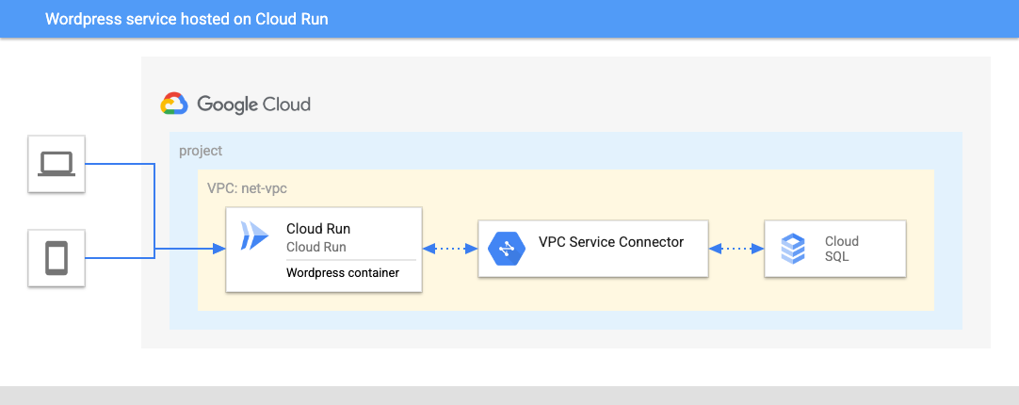The image size is (1019, 405).
Task: Click the "Google Cloud" wordmark text
Action: pyautogui.click(x=252, y=105)
